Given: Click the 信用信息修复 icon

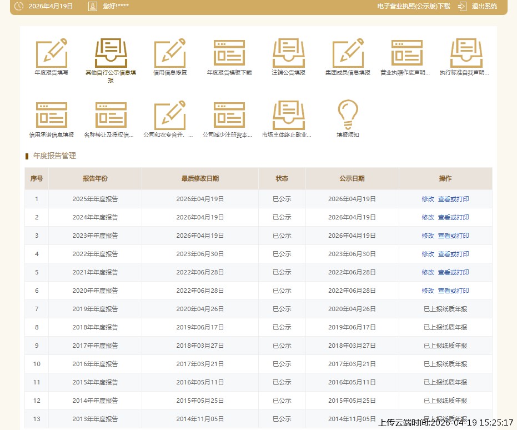Looking at the screenshot, I should tap(170, 53).
